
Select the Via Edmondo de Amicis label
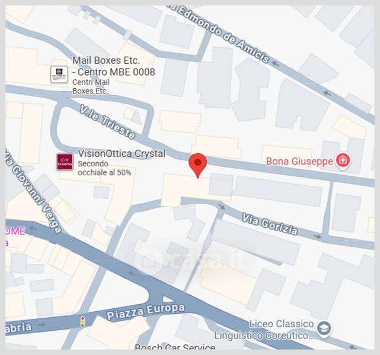point(219,34)
